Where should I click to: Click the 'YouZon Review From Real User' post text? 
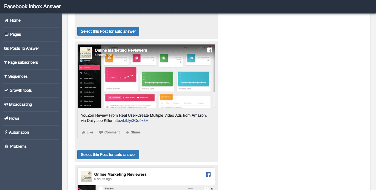point(144,118)
